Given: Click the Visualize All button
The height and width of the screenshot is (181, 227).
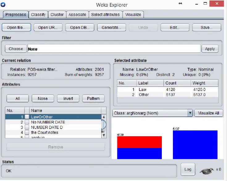Looking at the screenshot, I should tap(208, 113).
